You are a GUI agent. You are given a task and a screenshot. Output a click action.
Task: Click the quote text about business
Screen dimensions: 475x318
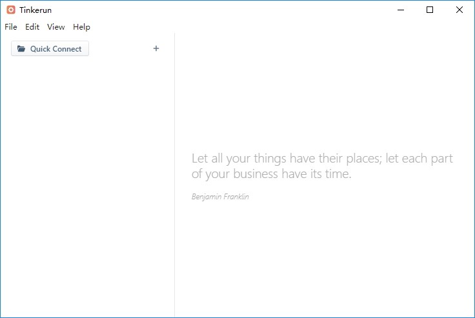click(x=322, y=166)
